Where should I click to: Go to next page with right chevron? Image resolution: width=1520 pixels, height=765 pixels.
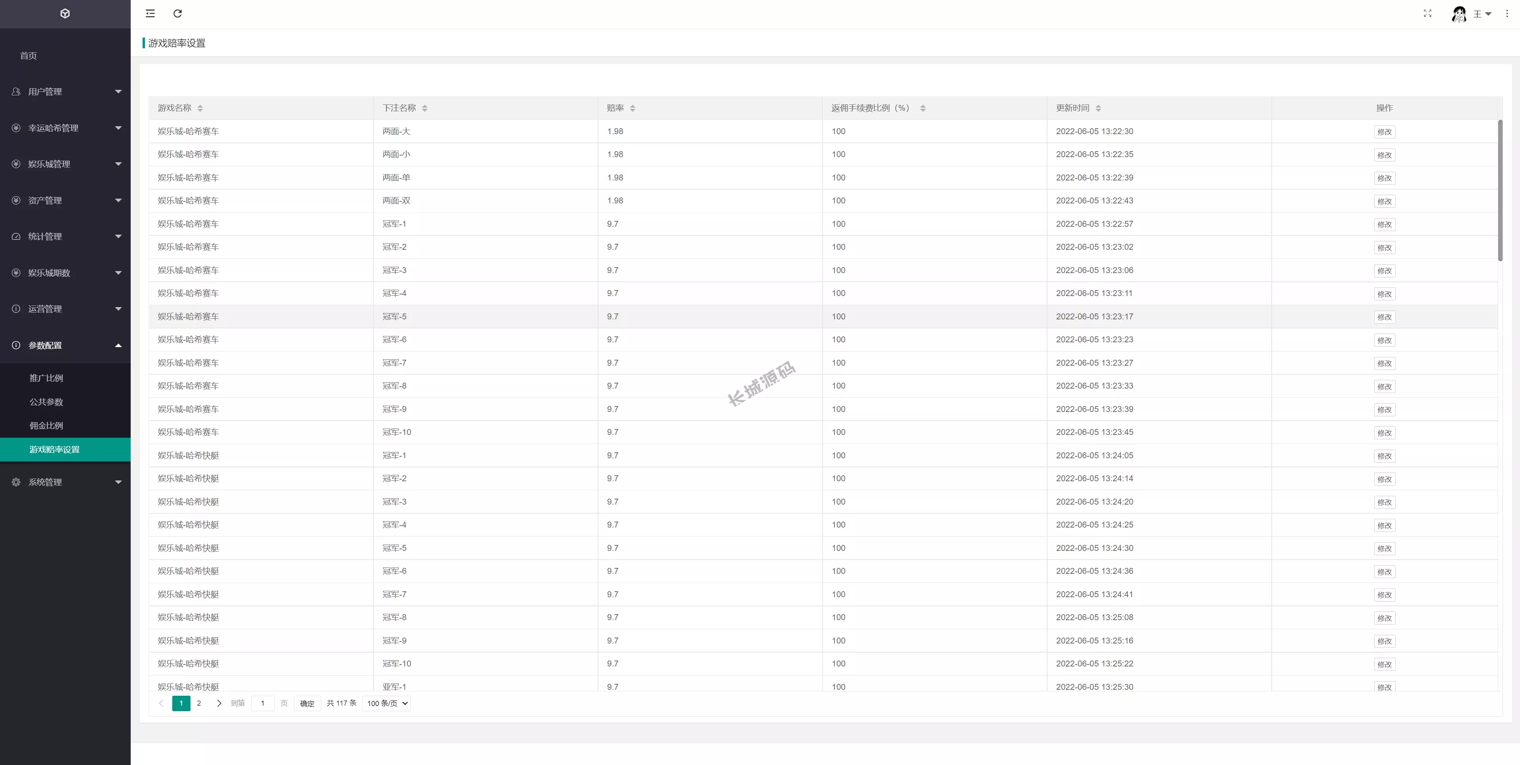coord(219,703)
